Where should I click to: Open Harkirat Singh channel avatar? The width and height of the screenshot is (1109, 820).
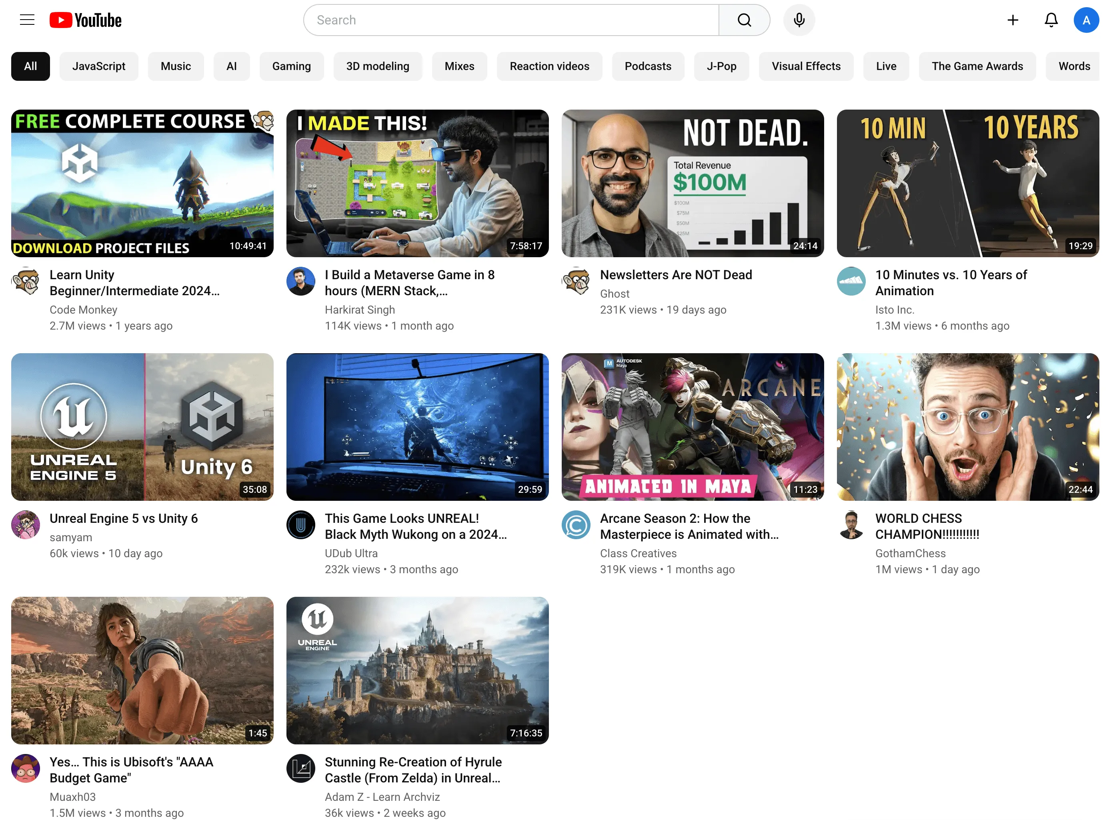(x=301, y=281)
